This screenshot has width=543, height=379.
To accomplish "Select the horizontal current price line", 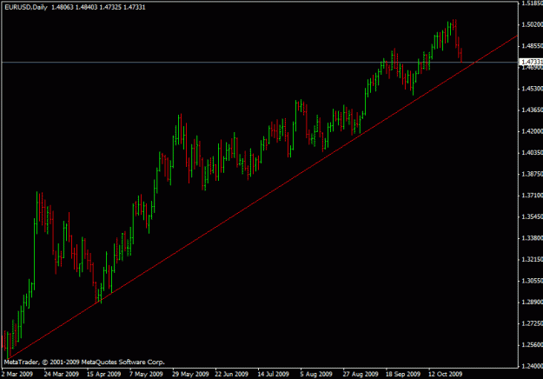I will click(260, 63).
